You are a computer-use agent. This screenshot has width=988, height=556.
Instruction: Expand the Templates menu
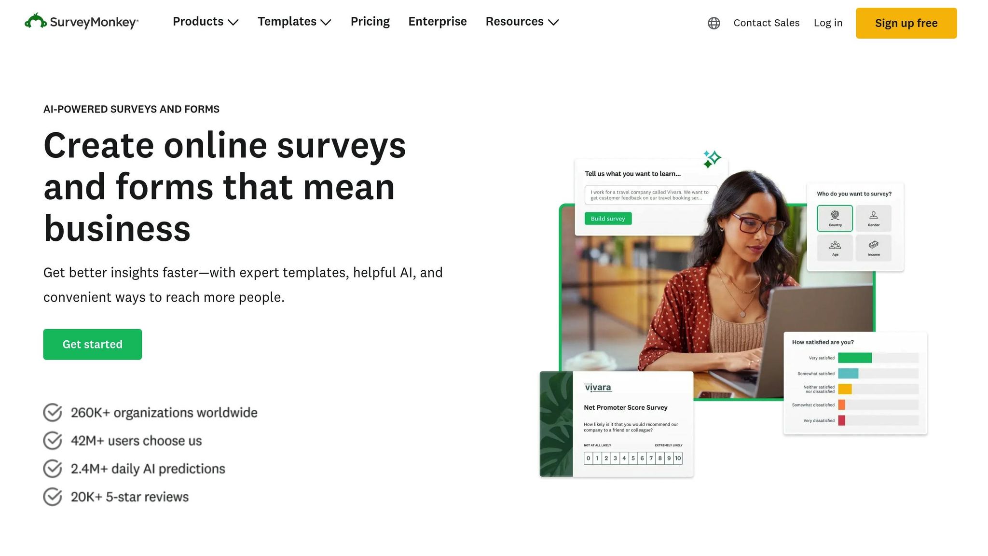pyautogui.click(x=294, y=22)
